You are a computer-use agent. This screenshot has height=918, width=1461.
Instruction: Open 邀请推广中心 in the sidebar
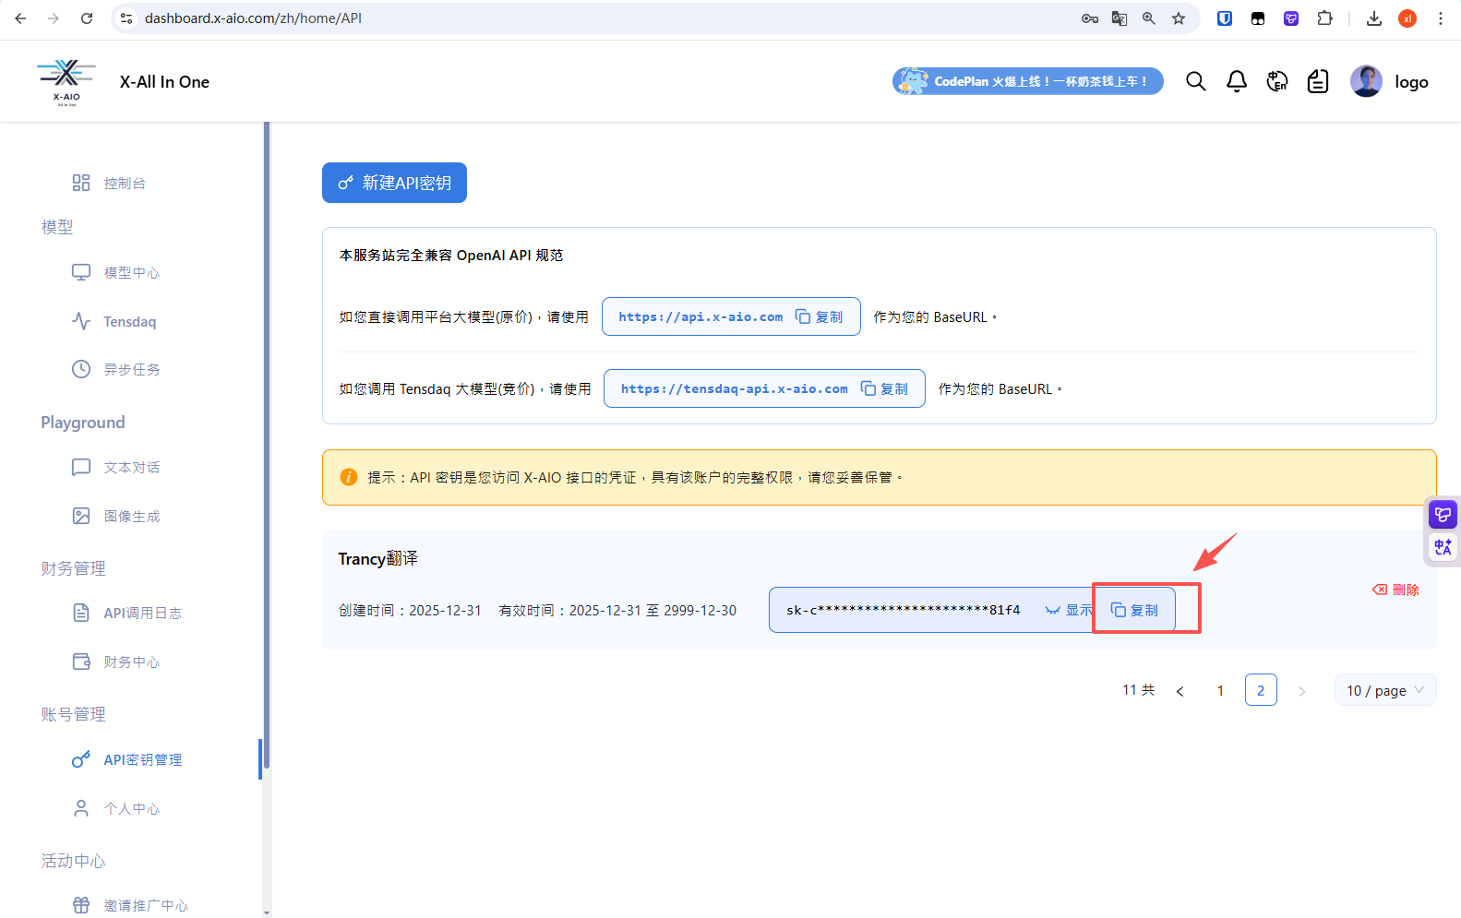(x=129, y=905)
